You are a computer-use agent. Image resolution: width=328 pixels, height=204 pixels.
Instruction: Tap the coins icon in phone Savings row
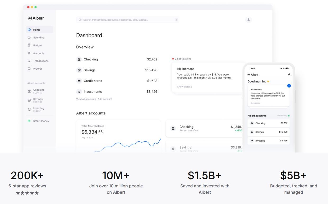252,132
